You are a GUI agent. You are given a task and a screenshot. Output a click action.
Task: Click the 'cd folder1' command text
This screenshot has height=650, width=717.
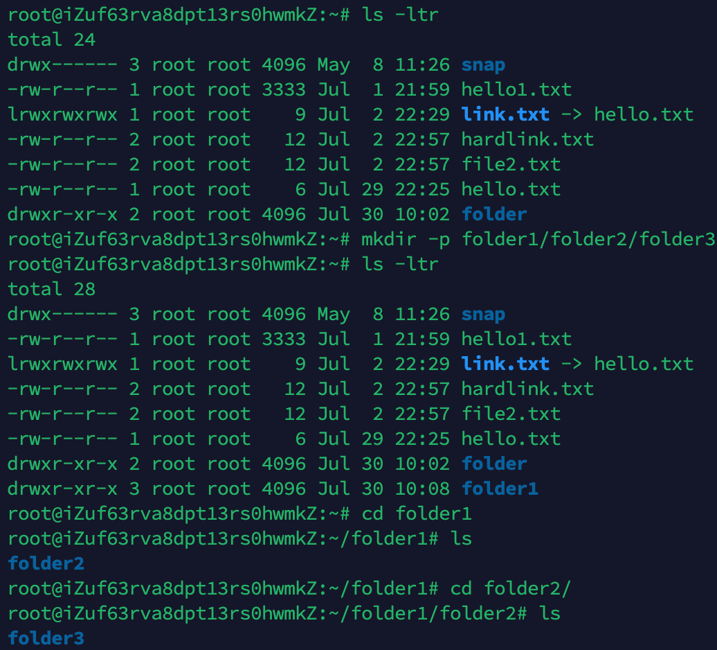coord(417,513)
